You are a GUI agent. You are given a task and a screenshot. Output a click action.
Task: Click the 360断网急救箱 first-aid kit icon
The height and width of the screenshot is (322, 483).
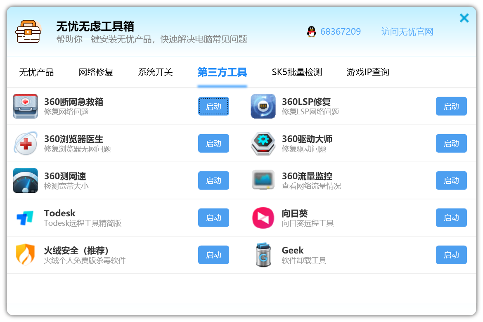[25, 106]
